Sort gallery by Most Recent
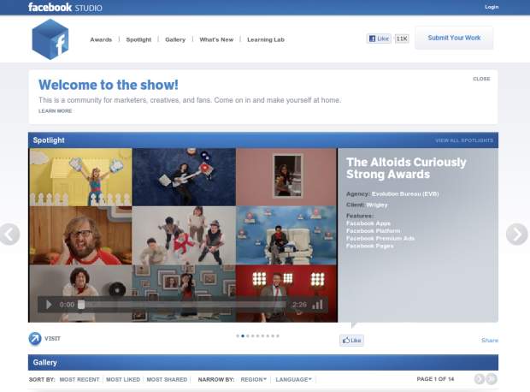 [x=79, y=380]
